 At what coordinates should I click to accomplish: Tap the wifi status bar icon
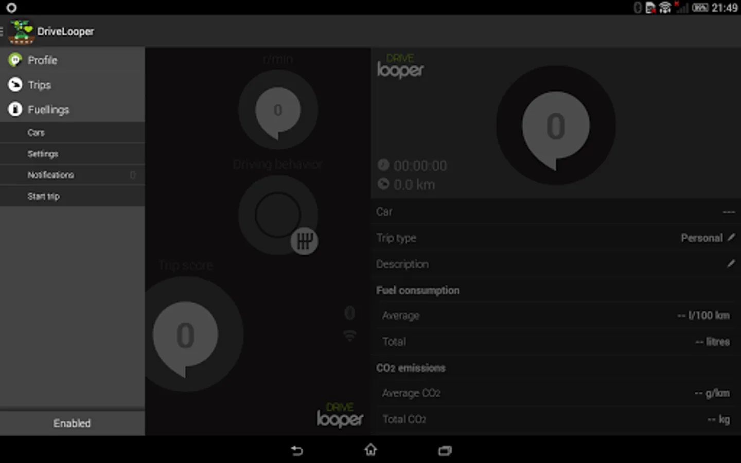click(x=665, y=8)
